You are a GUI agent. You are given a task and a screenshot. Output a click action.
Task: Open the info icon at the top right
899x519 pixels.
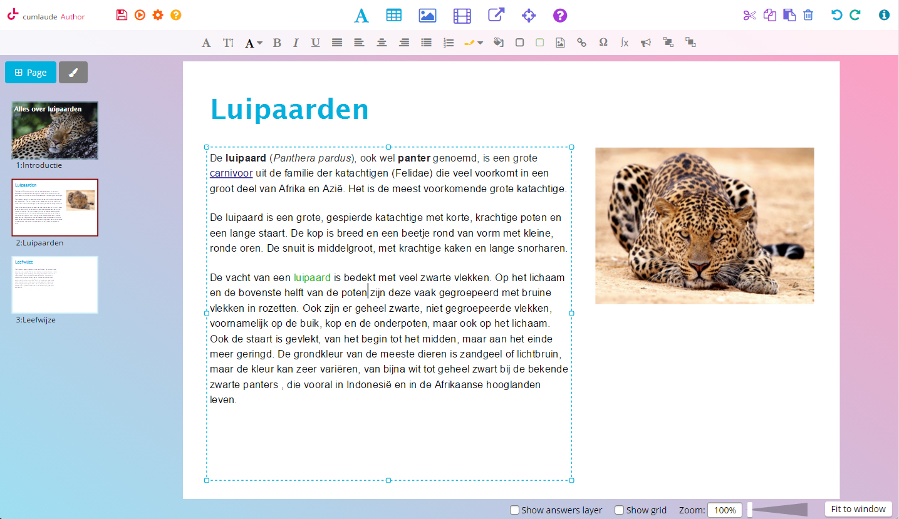click(884, 15)
